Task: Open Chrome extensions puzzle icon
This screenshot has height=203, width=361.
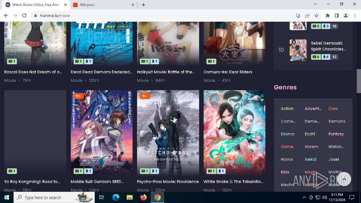Action: 328,16
